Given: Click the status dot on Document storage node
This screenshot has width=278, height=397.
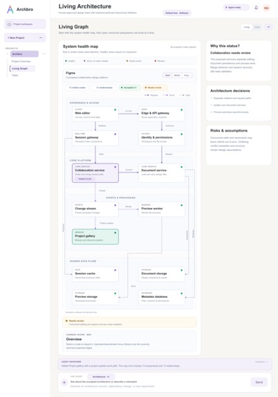Looking at the screenshot, I should click(181, 270).
